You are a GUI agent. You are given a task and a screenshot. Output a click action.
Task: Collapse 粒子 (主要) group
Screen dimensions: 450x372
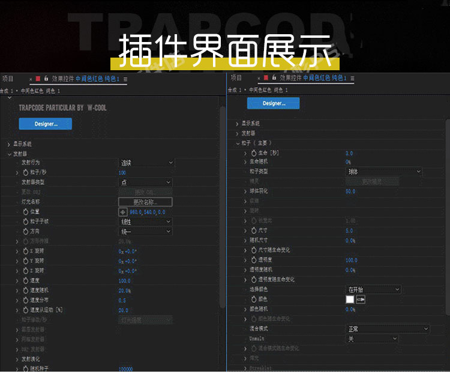238,143
